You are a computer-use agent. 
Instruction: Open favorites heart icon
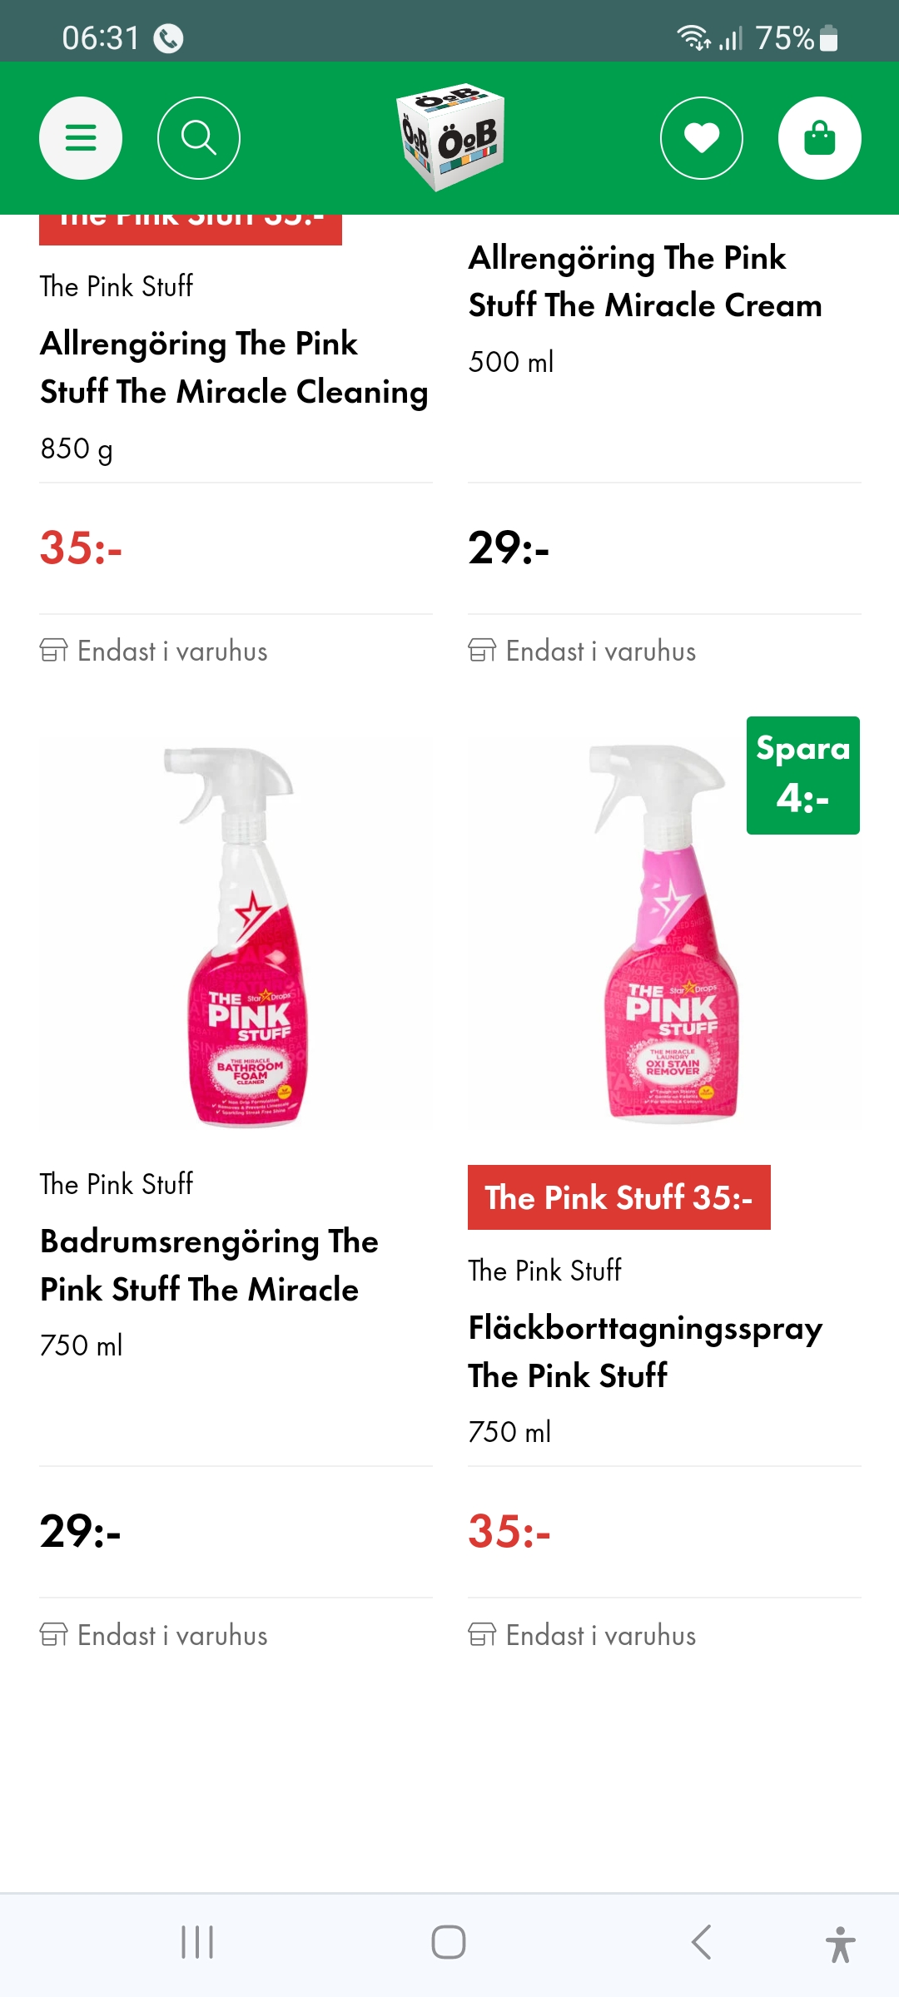701,138
